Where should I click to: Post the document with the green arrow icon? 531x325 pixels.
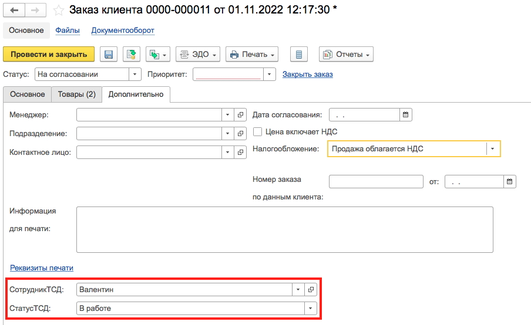(132, 54)
